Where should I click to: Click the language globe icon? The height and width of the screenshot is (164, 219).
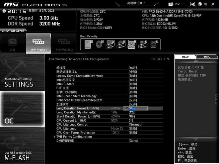coord(200,4)
